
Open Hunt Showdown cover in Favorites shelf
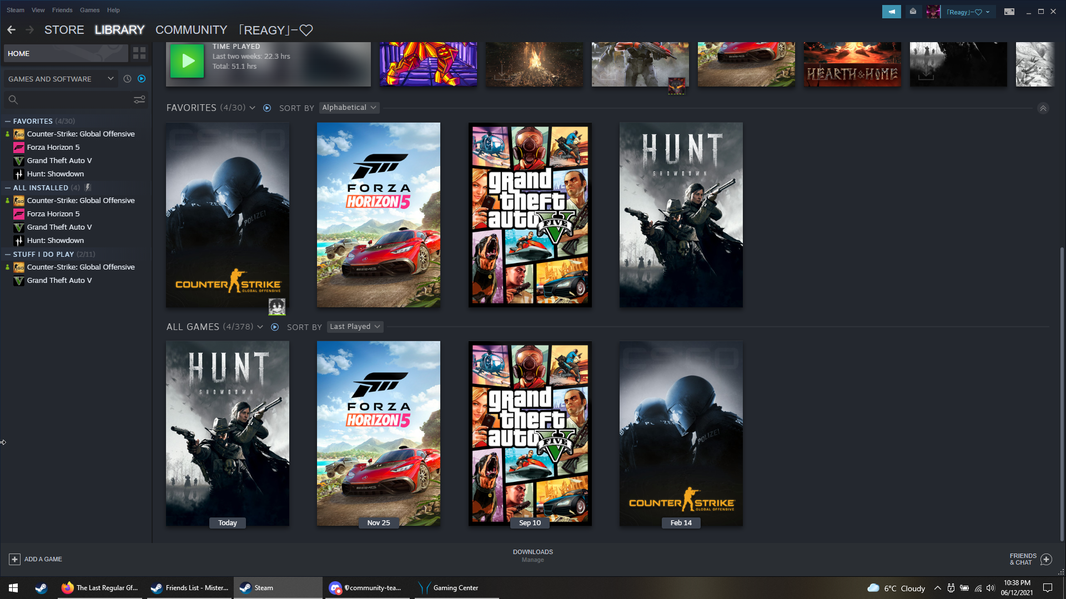(681, 215)
